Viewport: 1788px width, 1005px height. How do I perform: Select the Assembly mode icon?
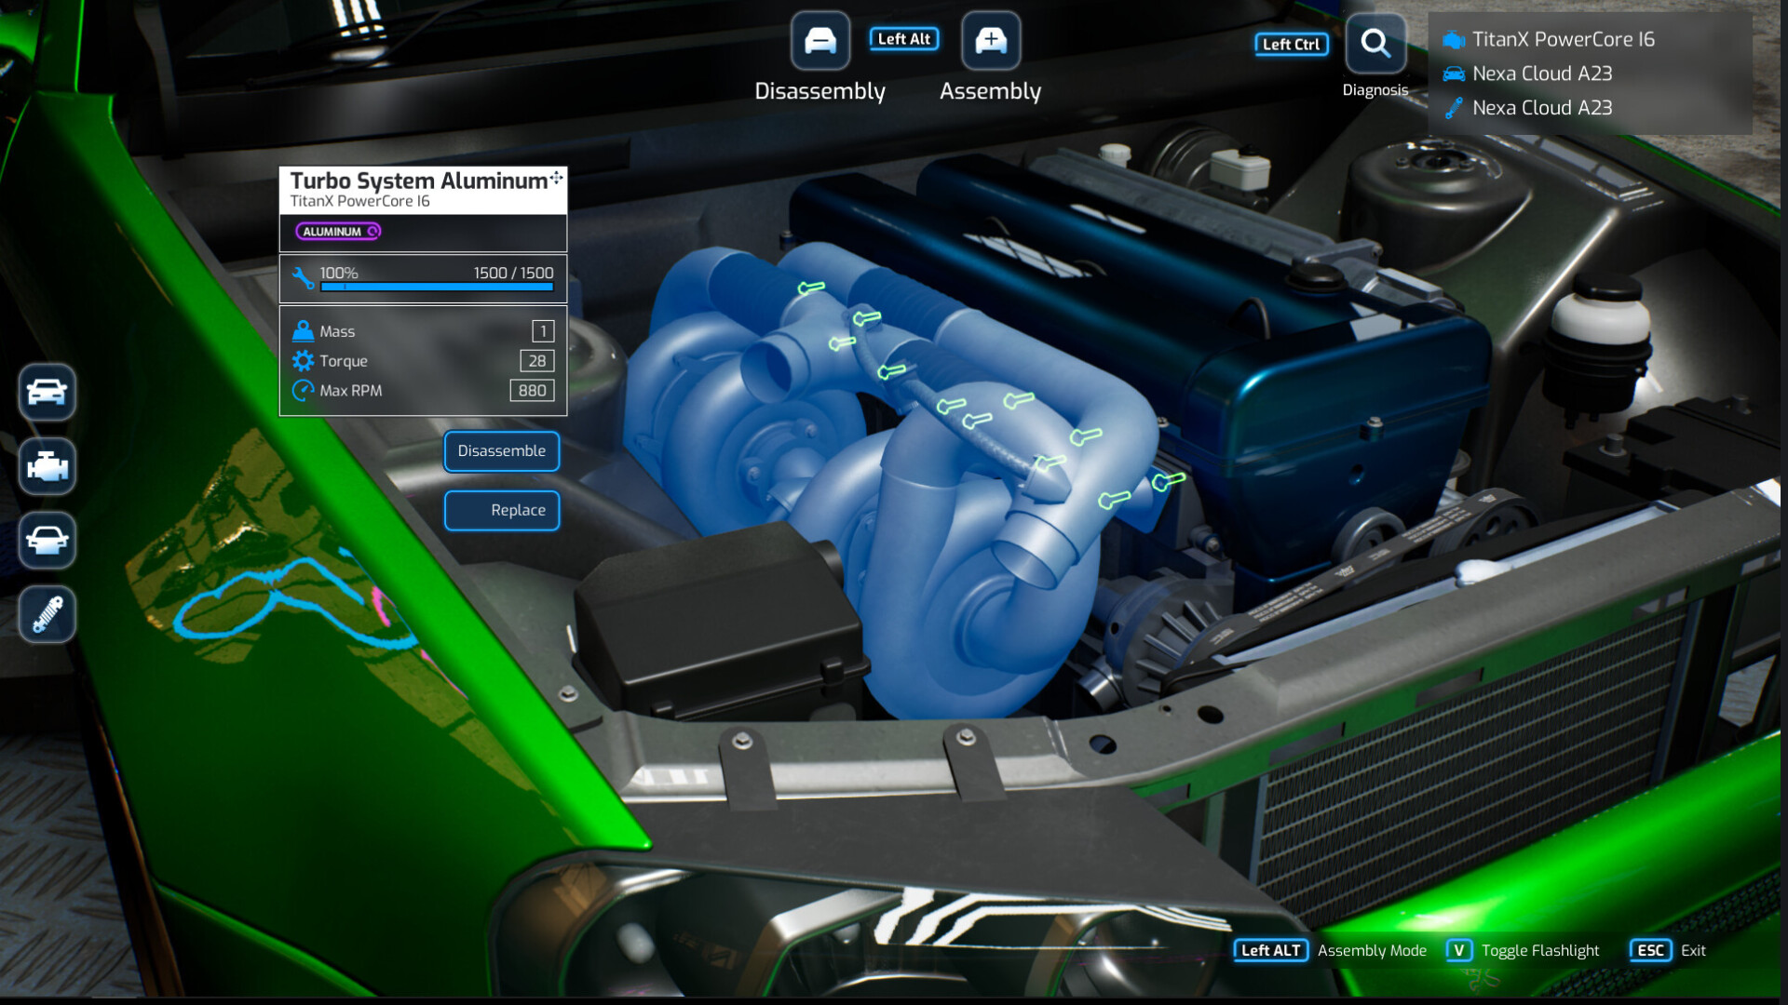(x=990, y=40)
